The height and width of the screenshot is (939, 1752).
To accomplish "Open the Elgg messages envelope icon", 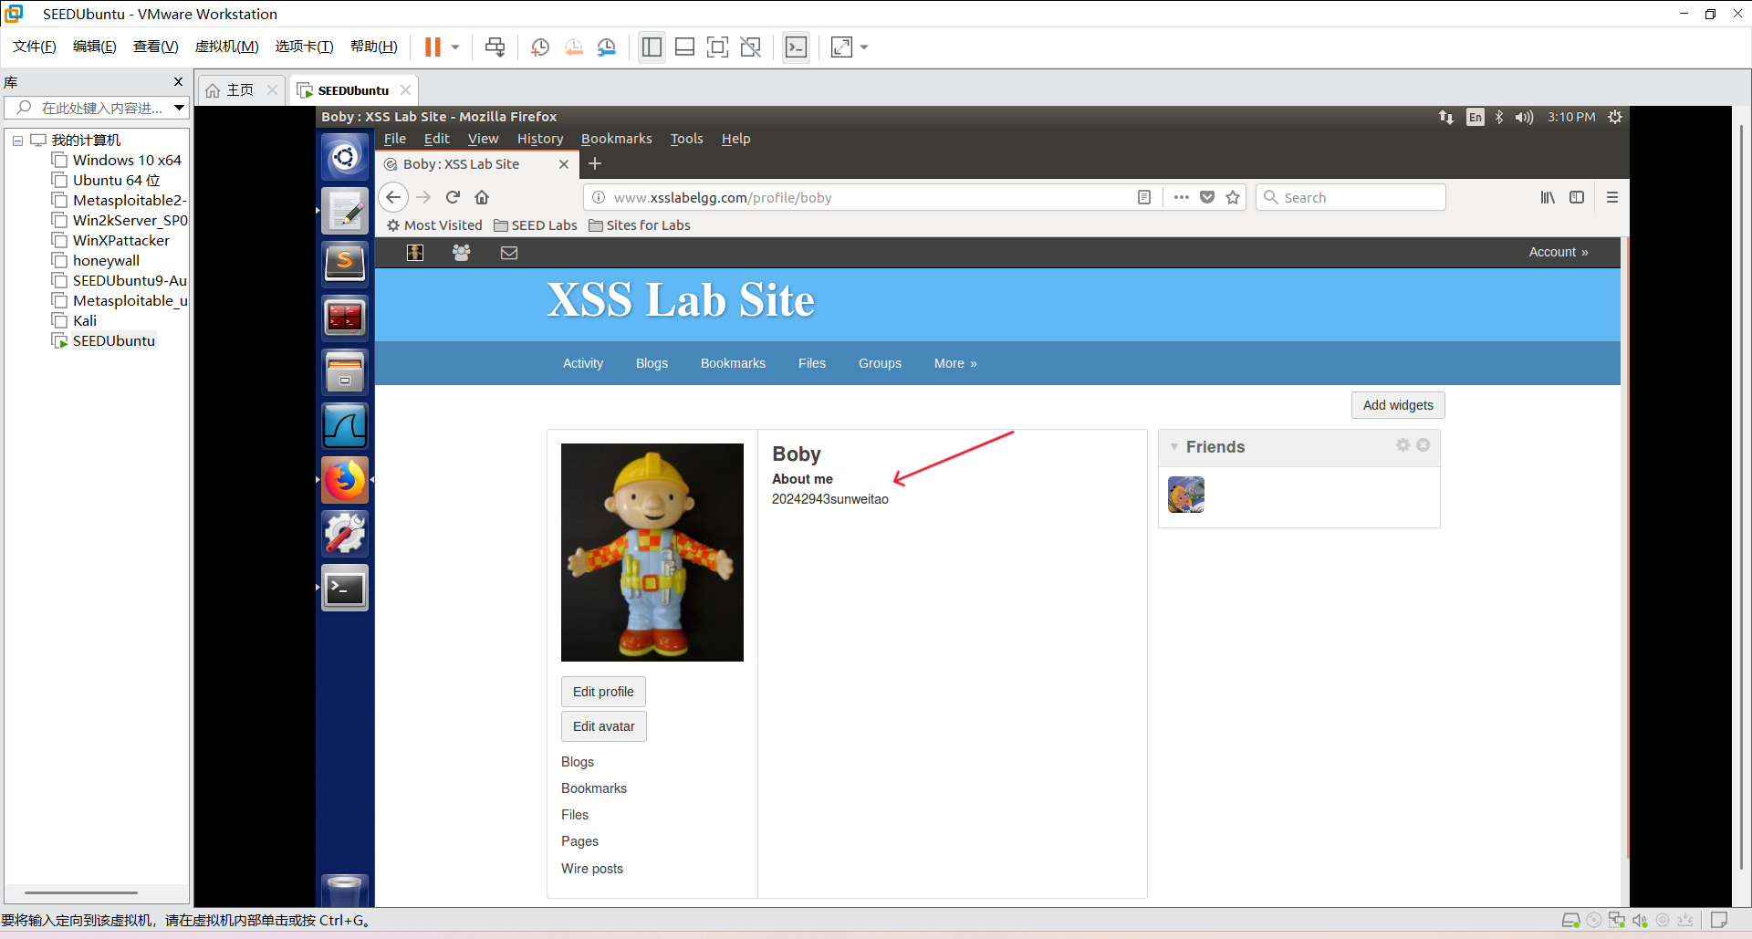I will pos(509,253).
